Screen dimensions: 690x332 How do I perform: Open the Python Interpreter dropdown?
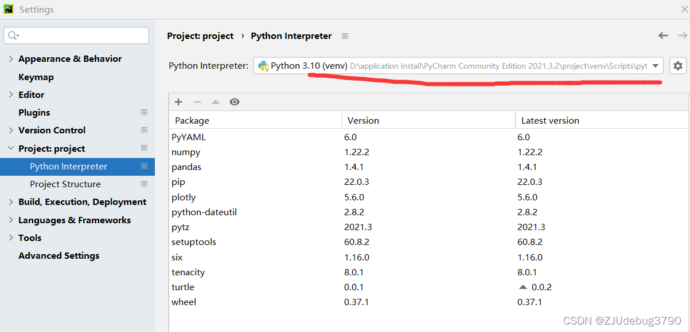pos(458,66)
